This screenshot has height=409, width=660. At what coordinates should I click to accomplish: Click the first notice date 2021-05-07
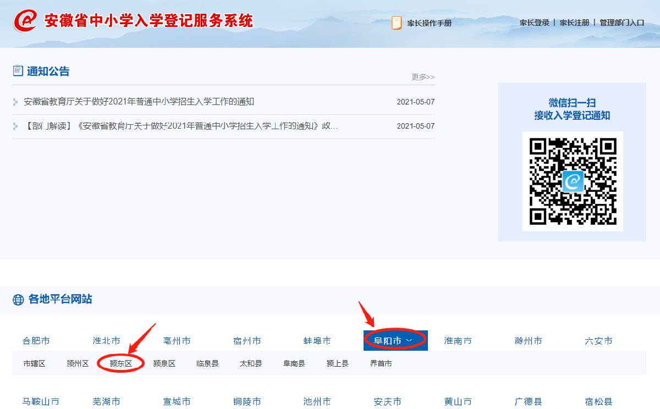[416, 102]
